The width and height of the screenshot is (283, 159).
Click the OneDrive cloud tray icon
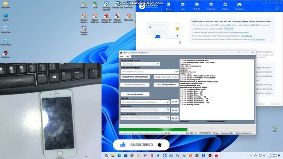pos(256,155)
